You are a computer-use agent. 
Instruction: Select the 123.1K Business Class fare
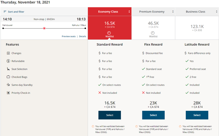pos(197,28)
